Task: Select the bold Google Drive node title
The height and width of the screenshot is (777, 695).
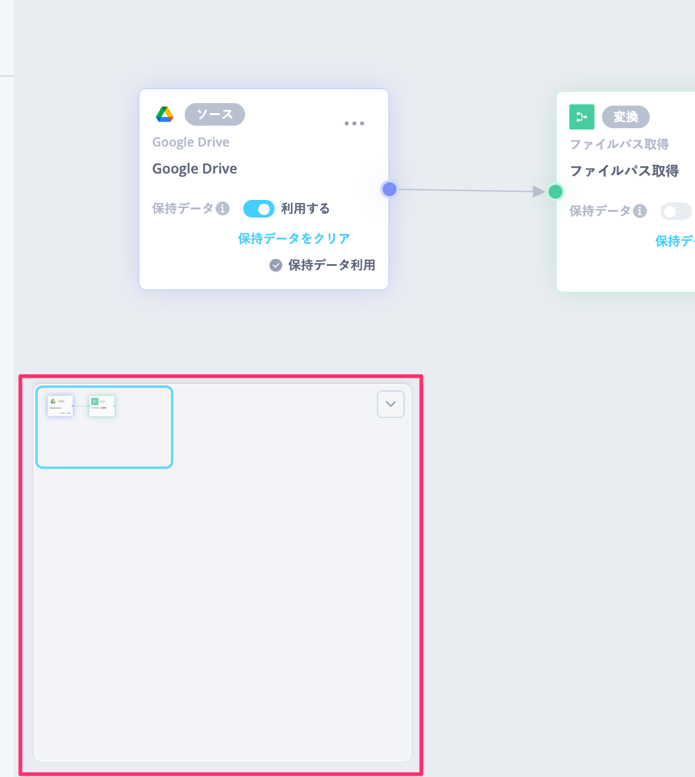Action: click(x=195, y=169)
